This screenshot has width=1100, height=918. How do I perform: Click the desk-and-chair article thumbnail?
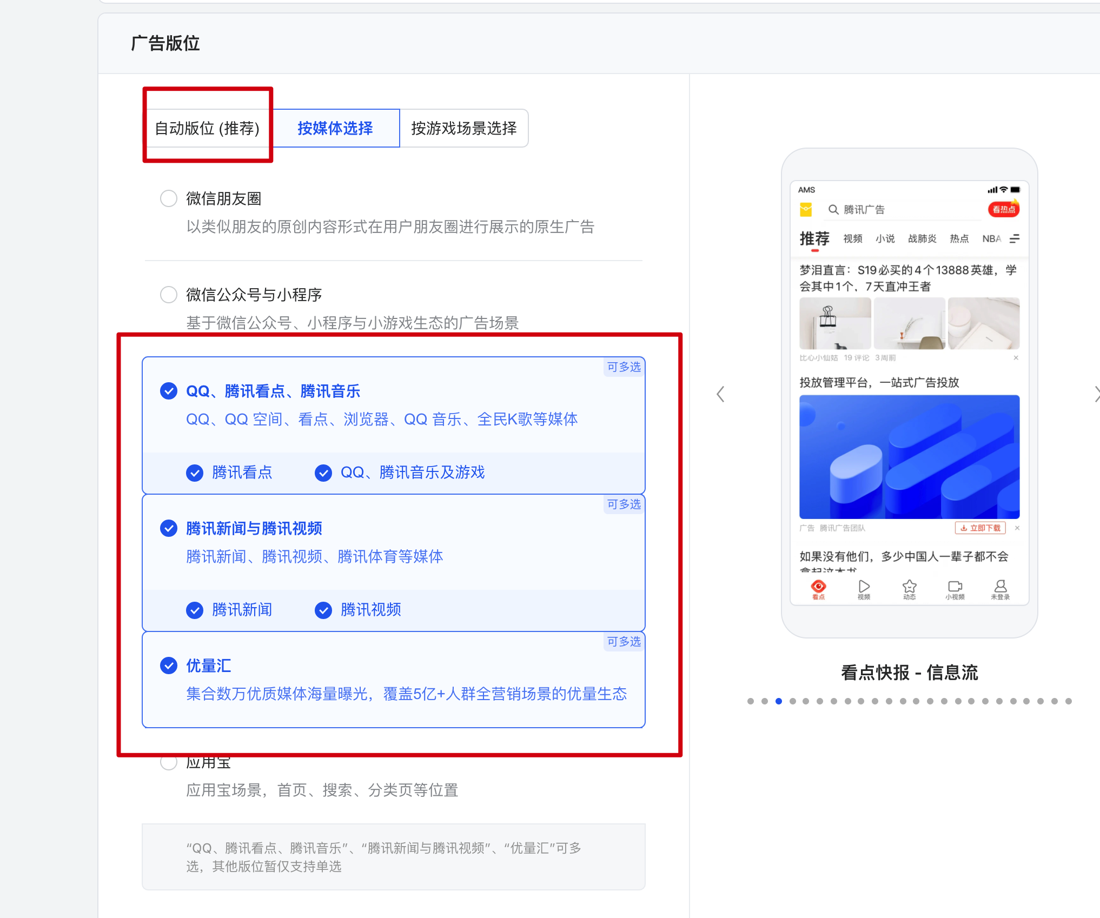[x=910, y=323]
